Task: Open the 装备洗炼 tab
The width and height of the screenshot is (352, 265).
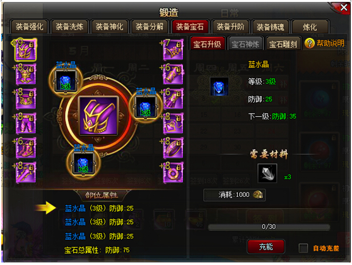Action: pyautogui.click(x=69, y=26)
